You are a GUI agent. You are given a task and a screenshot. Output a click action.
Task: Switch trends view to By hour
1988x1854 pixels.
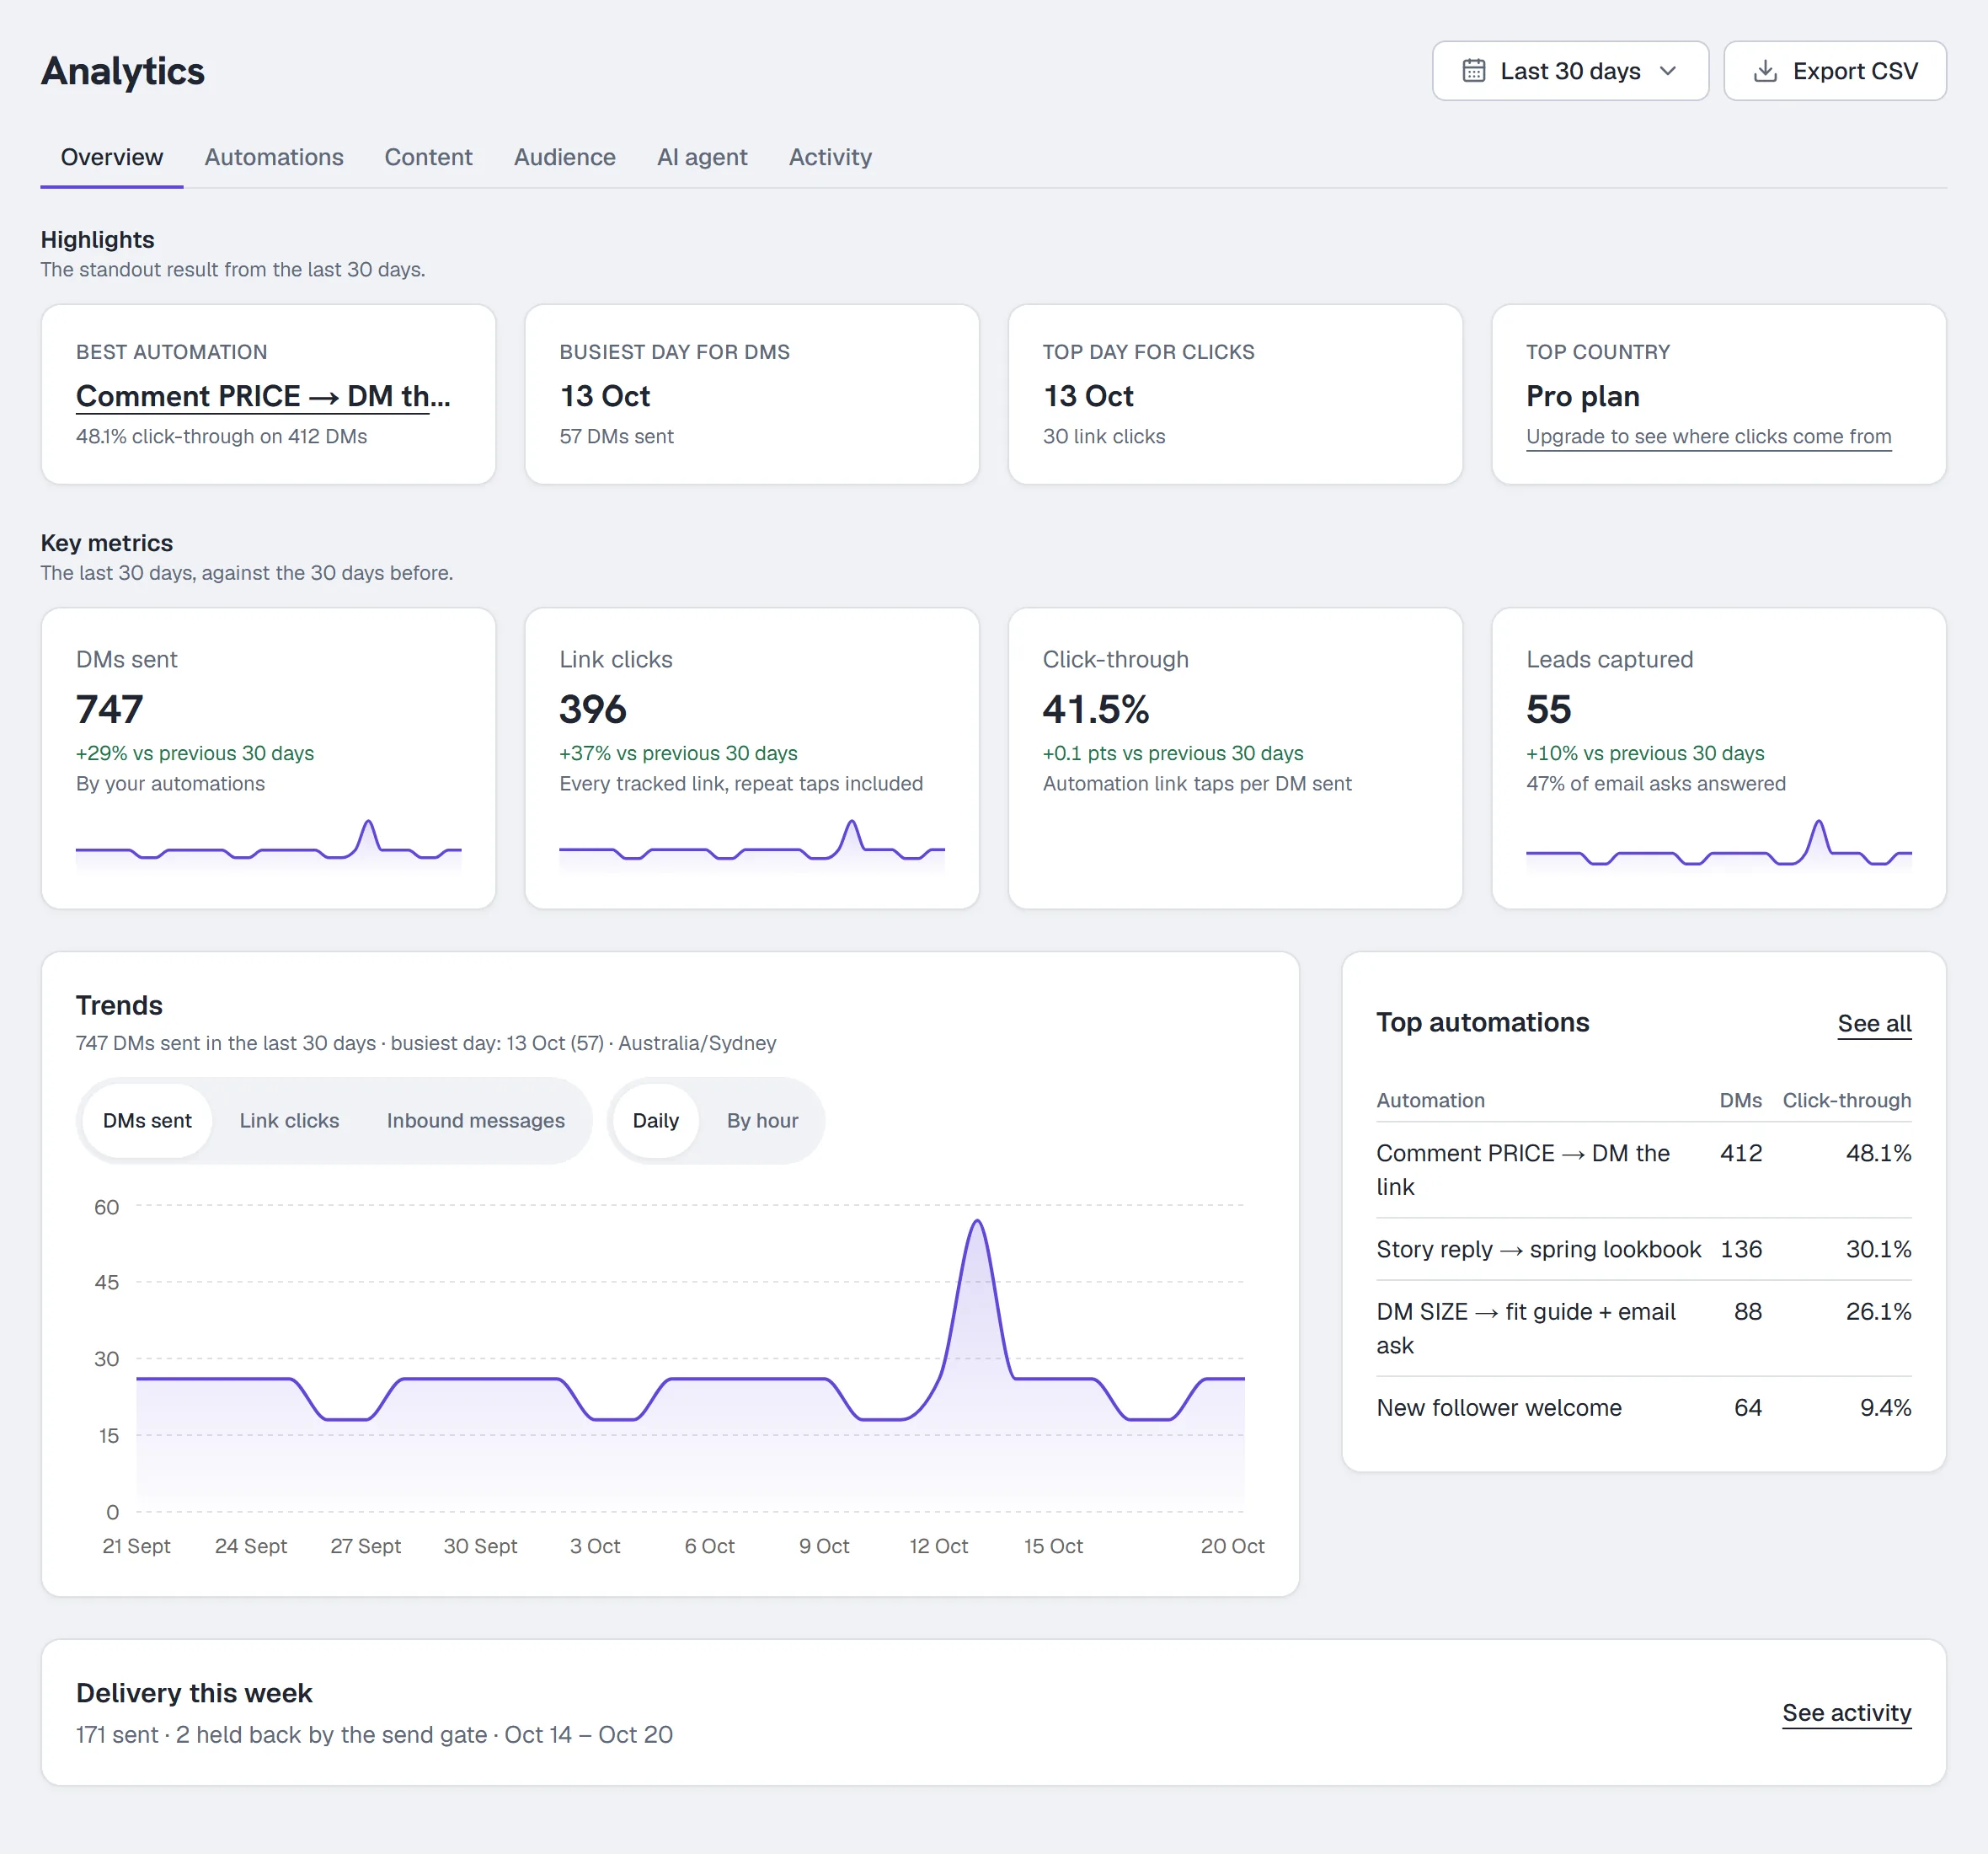click(762, 1121)
